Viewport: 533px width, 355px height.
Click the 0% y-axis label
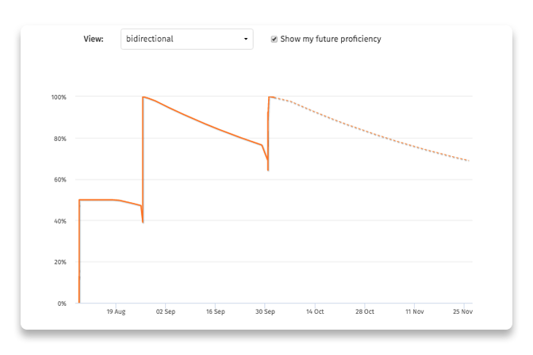(x=62, y=303)
